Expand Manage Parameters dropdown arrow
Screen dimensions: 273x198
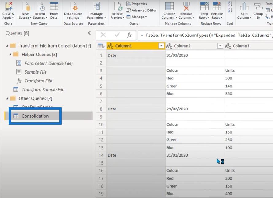click(105, 17)
